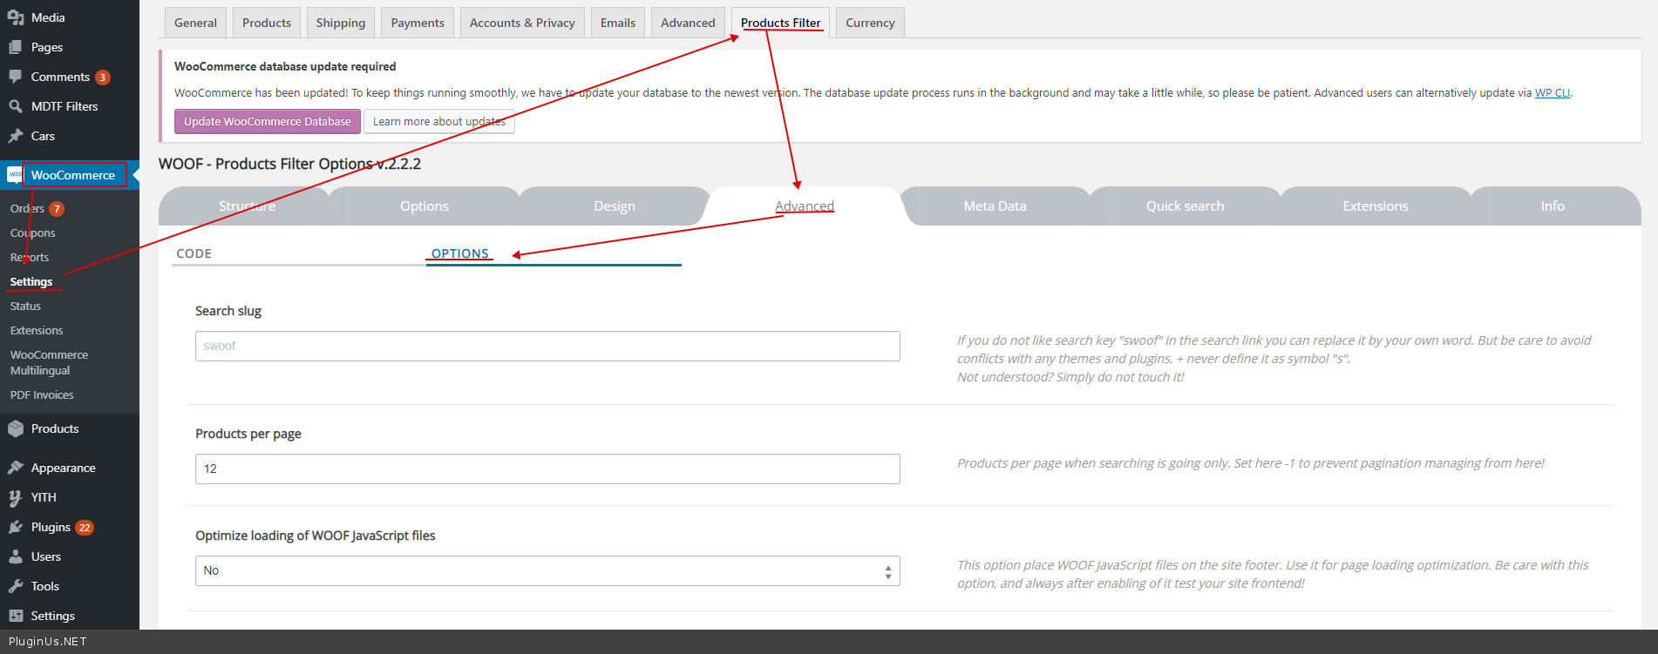Open WOOF Quick search tab
This screenshot has height=654, width=1658.
(x=1185, y=206)
